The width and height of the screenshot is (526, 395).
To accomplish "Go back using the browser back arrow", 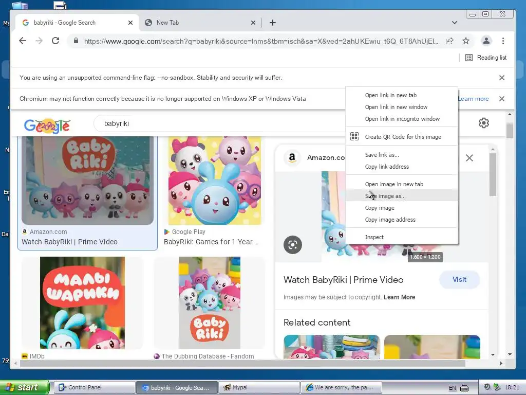I will pyautogui.click(x=23, y=41).
